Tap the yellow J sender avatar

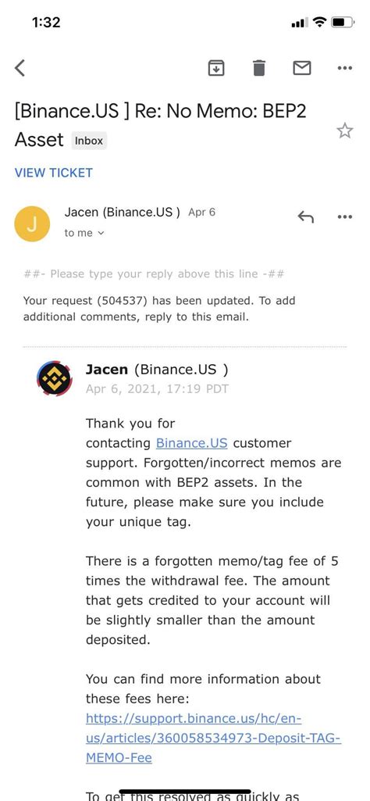(32, 223)
